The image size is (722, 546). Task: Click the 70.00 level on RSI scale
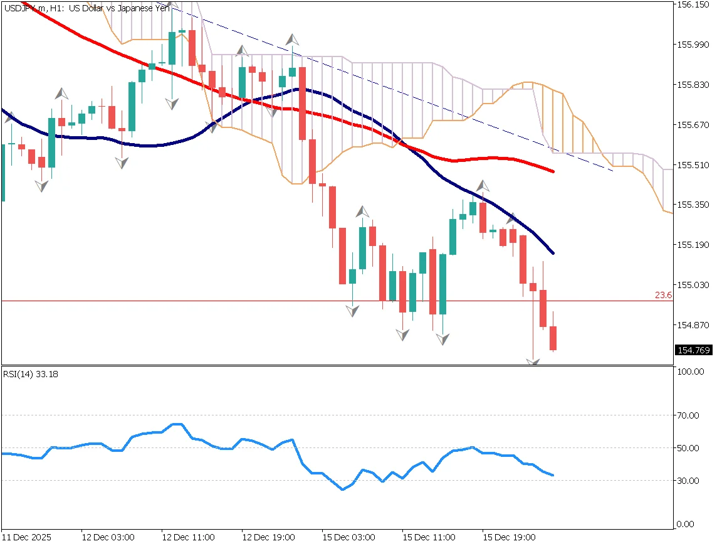point(691,415)
